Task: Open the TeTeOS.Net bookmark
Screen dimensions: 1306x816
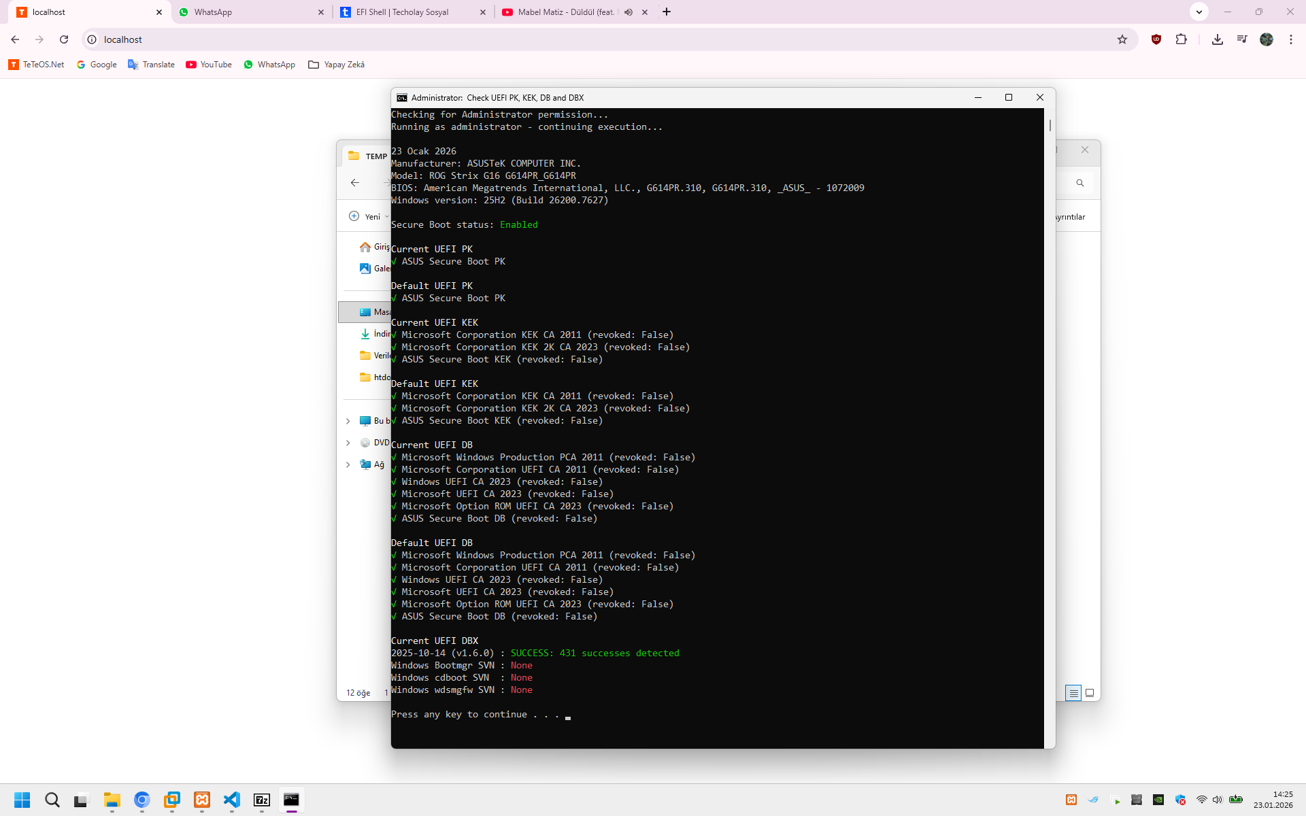Action: coord(37,65)
